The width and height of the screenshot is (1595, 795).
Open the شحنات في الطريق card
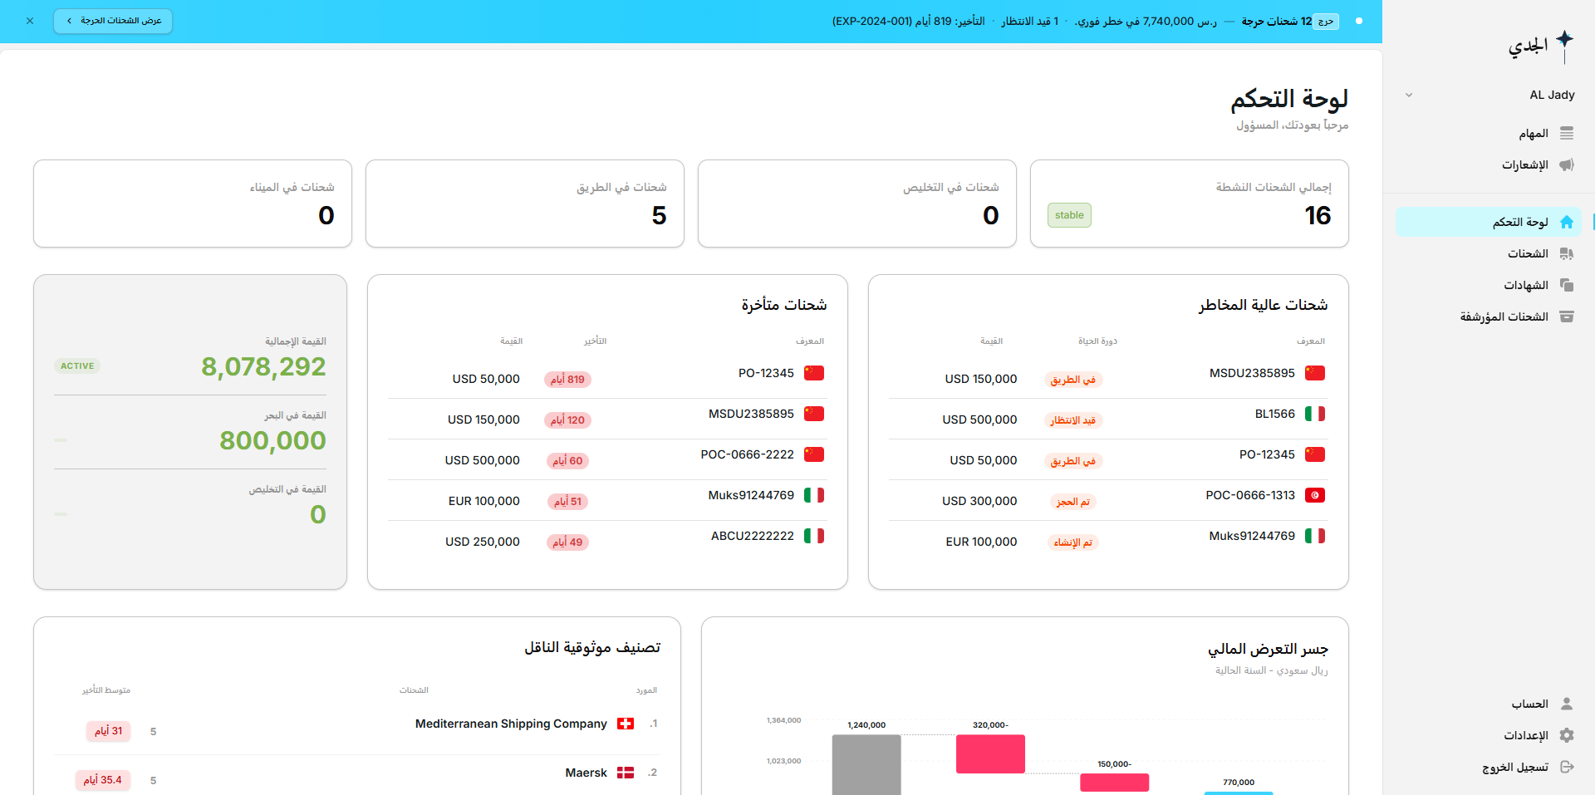[525, 204]
